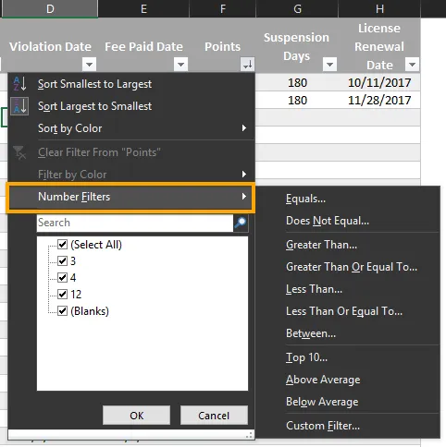Click the Search input field
The width and height of the screenshot is (446, 447).
click(135, 223)
